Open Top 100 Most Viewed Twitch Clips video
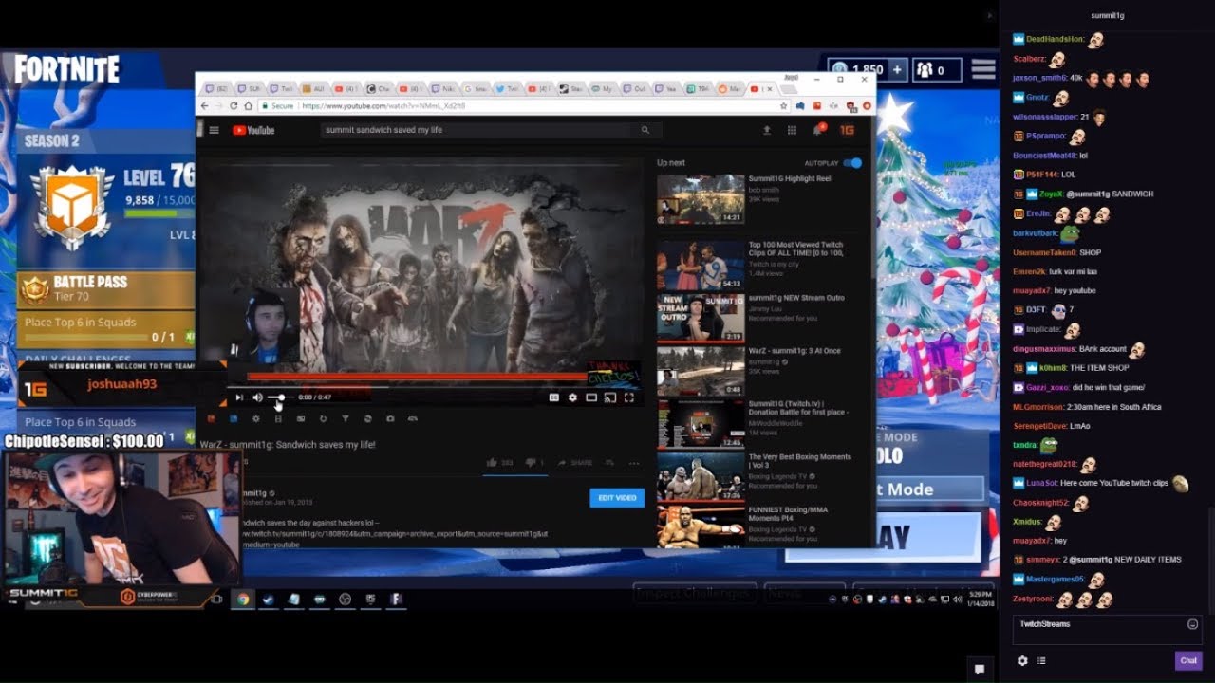 pyautogui.click(x=701, y=265)
